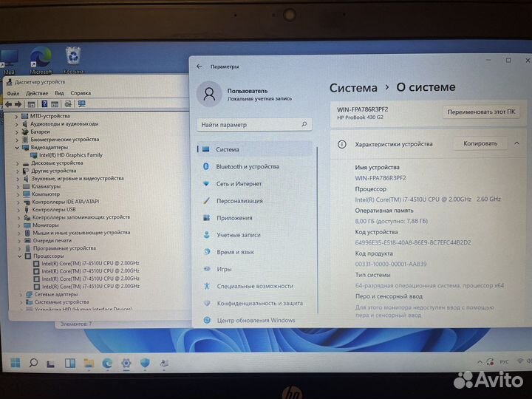Select Компьютер tree item

point(46,194)
